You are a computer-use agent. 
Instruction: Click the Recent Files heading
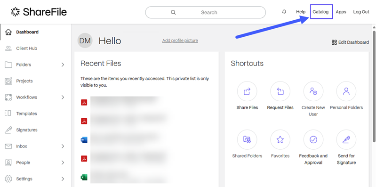click(101, 64)
